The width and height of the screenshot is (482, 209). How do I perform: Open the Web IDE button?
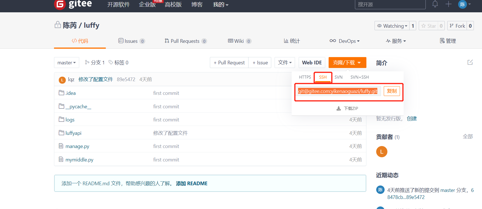pyautogui.click(x=312, y=63)
